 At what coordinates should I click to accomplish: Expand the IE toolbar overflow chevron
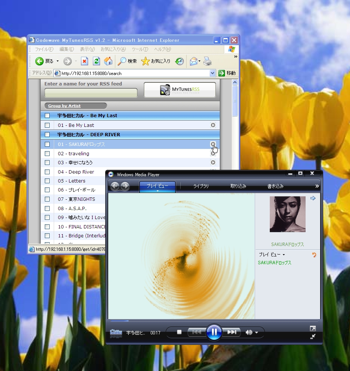click(x=235, y=57)
